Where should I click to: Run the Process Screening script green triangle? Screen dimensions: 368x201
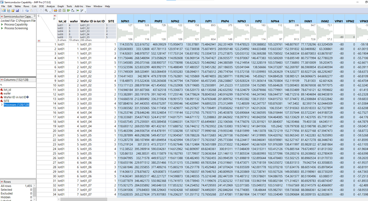tap(2, 28)
